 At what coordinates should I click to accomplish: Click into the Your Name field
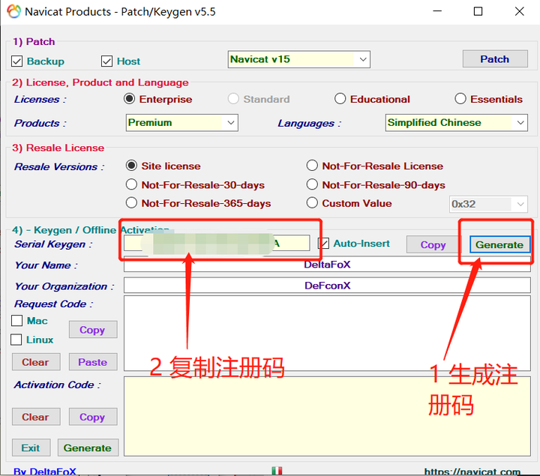tap(327, 265)
